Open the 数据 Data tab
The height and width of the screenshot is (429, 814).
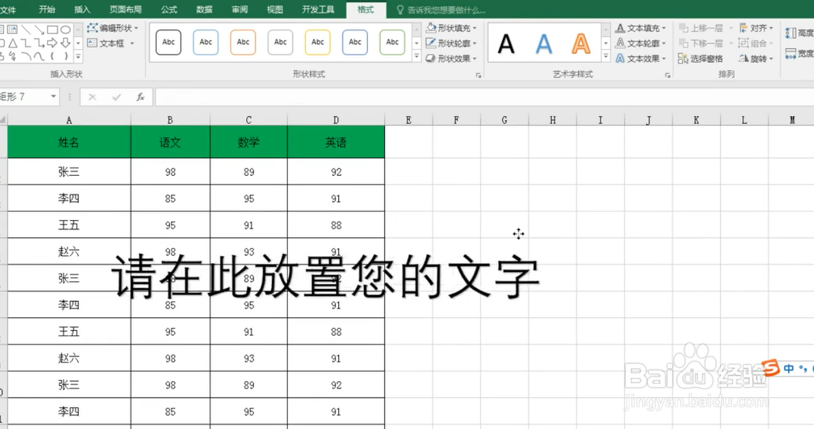205,10
